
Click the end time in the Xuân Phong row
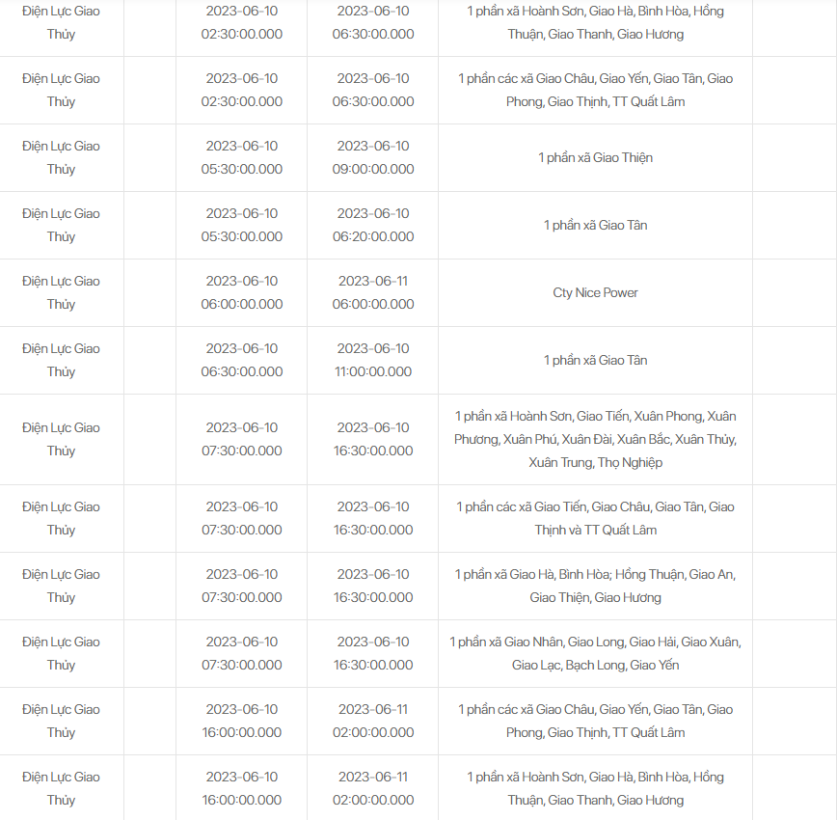pyautogui.click(x=373, y=440)
